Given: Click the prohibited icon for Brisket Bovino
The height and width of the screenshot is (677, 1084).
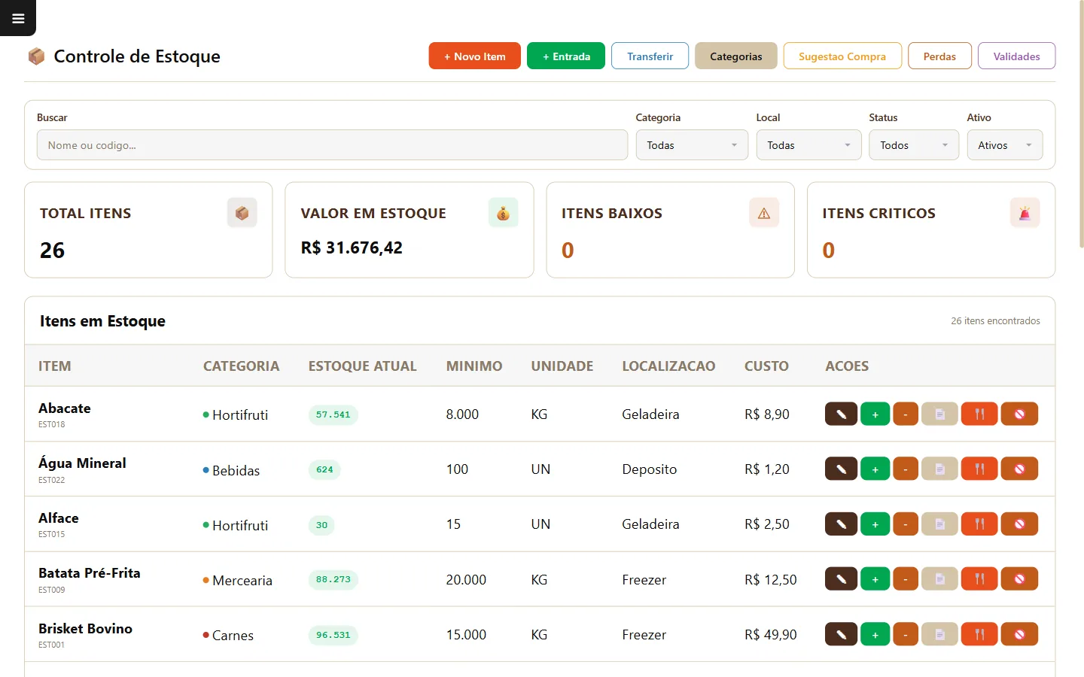Looking at the screenshot, I should point(1019,634).
